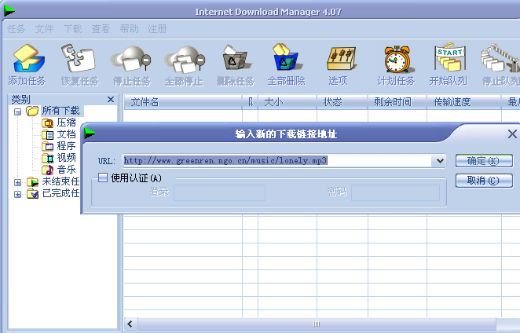Expand the 未结束任务 tree node

point(17,182)
